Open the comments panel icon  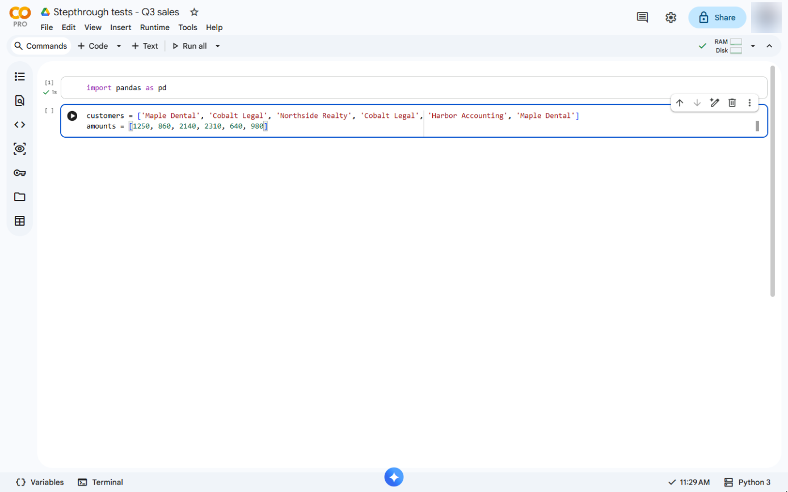pyautogui.click(x=642, y=18)
